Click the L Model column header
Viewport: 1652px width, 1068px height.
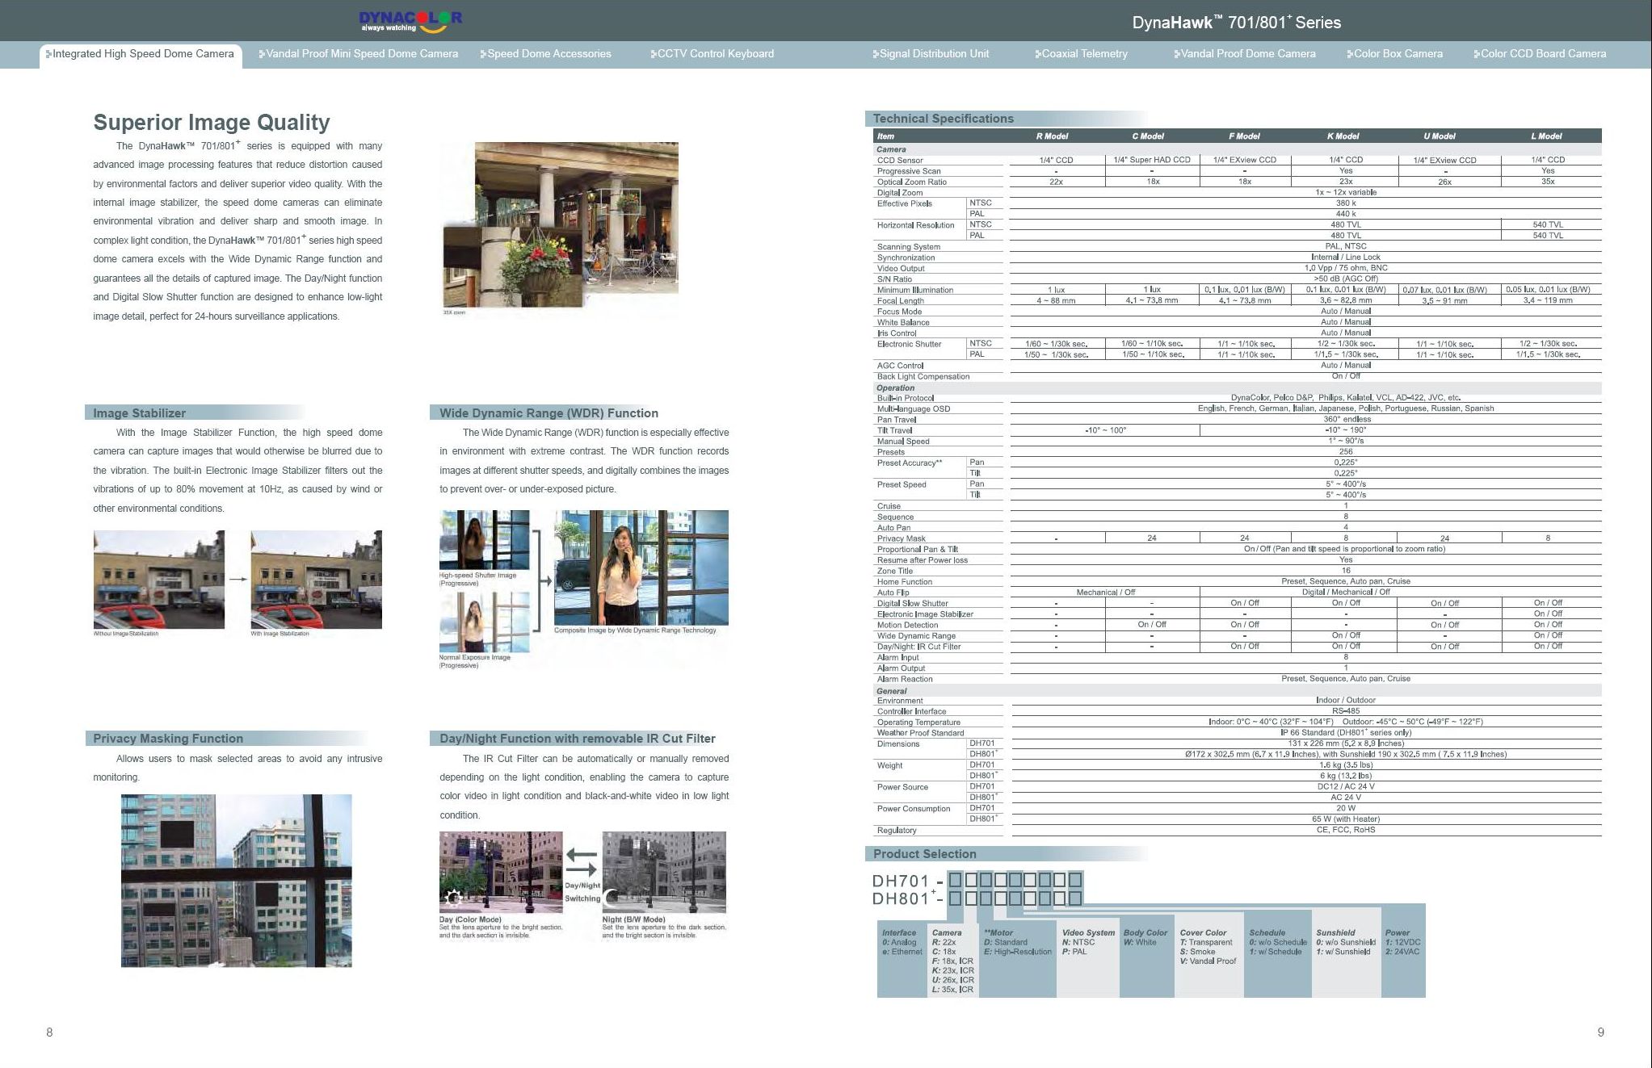click(1546, 136)
